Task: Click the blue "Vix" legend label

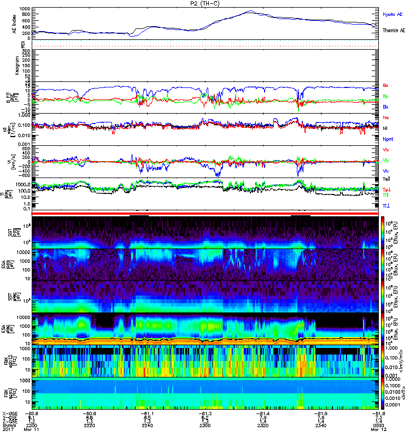Action: (385, 172)
